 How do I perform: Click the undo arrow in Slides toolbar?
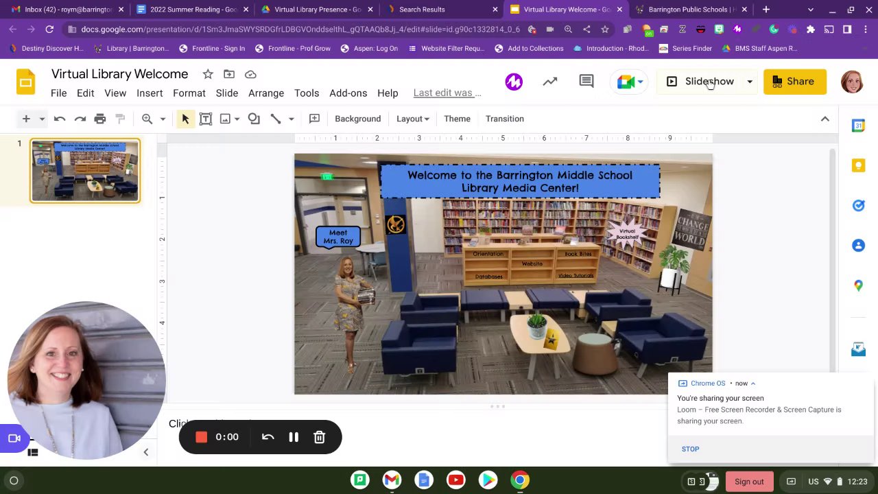pos(60,119)
